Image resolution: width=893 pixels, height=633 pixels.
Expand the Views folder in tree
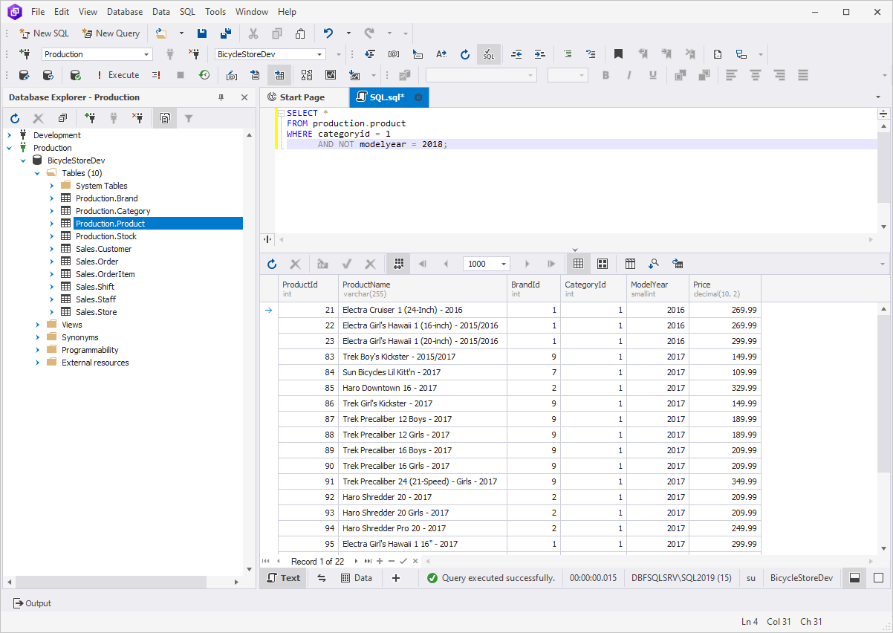(x=38, y=325)
